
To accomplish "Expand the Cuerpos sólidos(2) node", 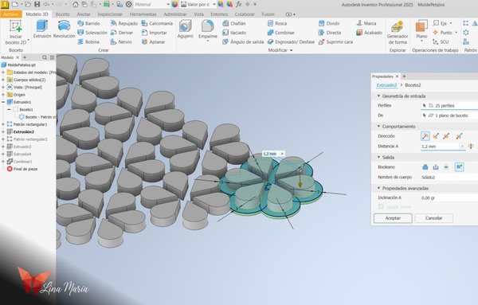I will click(x=3, y=80).
